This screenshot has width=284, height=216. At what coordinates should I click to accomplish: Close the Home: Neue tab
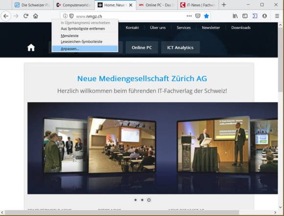131,5
